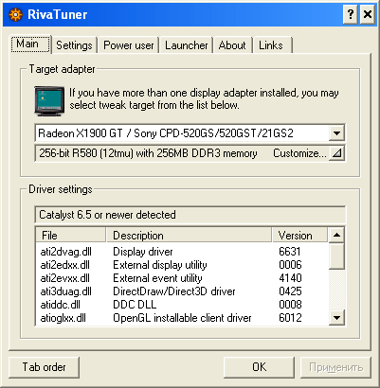This screenshot has height=388, width=380.
Task: Sort list by the File column header
Action: 71,236
